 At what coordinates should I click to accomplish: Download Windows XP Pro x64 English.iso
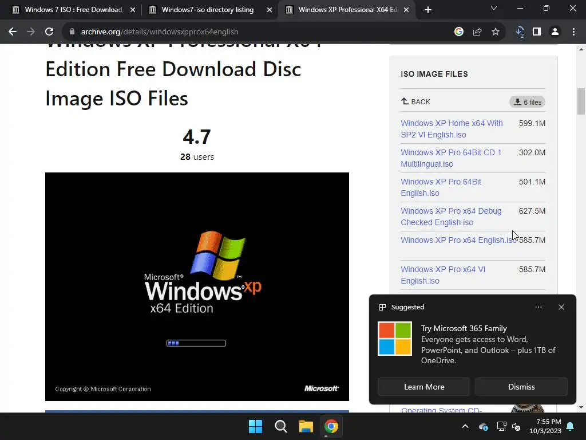point(458,240)
